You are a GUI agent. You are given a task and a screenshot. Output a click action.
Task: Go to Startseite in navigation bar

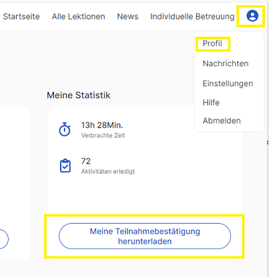pyautogui.click(x=21, y=17)
